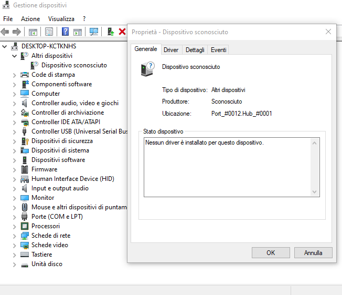The width and height of the screenshot is (342, 295).
Task: Select the Monitor tree label
Action: click(43, 198)
